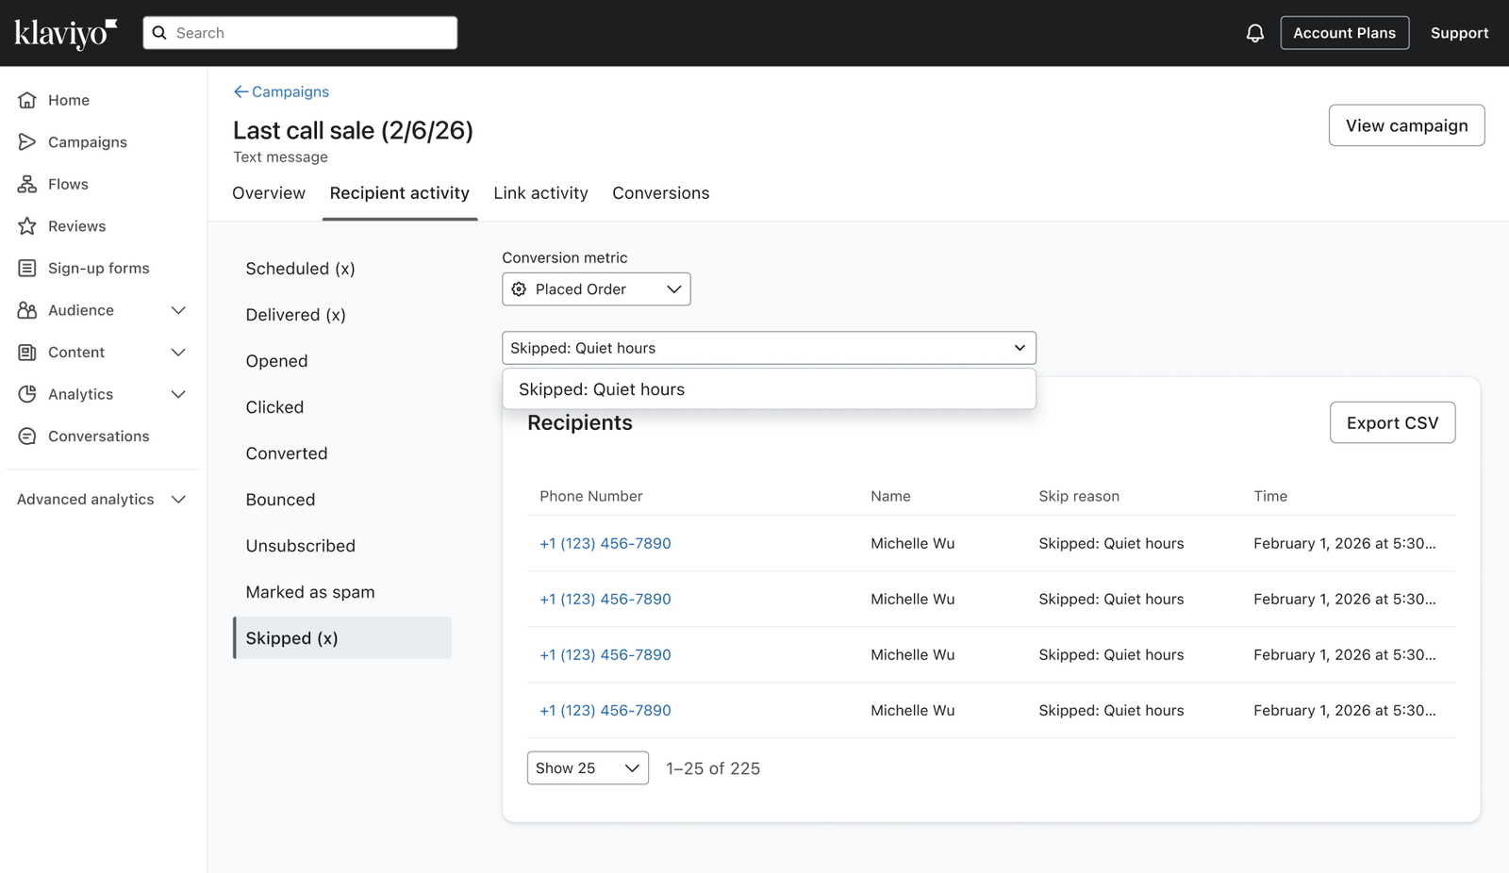Go back via the Campaigns breadcrumb link
Screen dimensions: 1509x873
click(x=290, y=91)
